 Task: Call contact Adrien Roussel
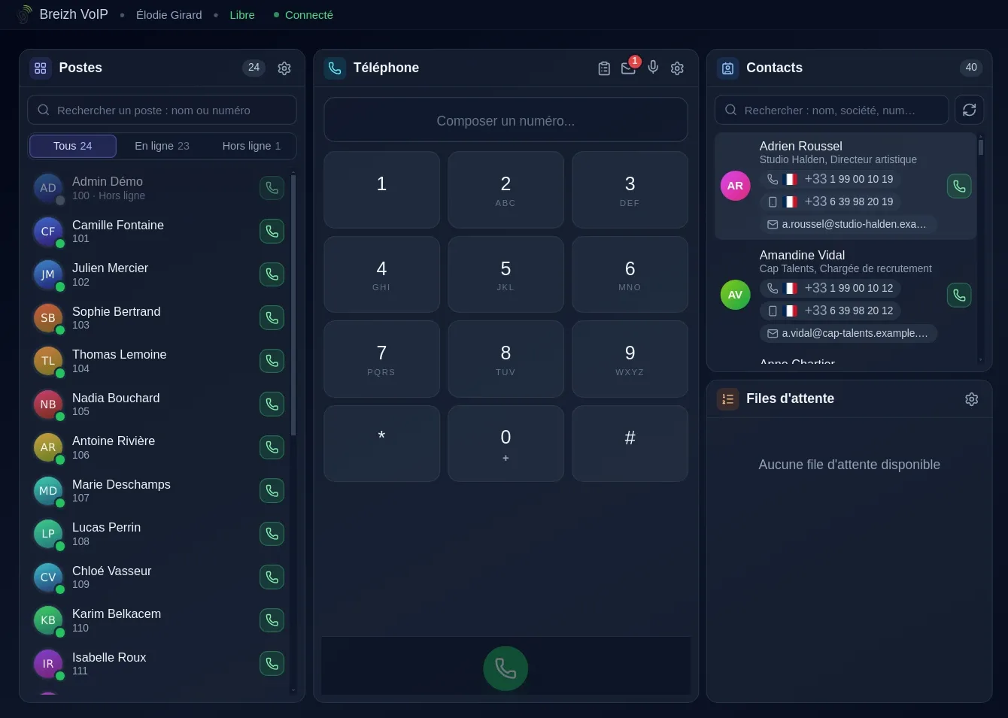point(959,186)
